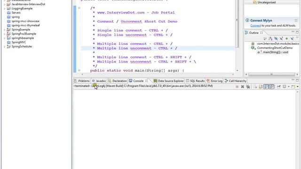Image resolution: width=301 pixels, height=169 pixels.
Task: Collapse the main method fold marker
Action: [79, 70]
